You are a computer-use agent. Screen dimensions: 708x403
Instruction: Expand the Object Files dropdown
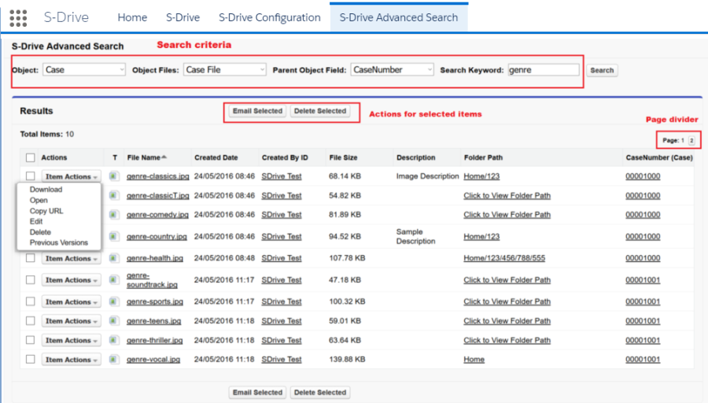[x=225, y=70]
